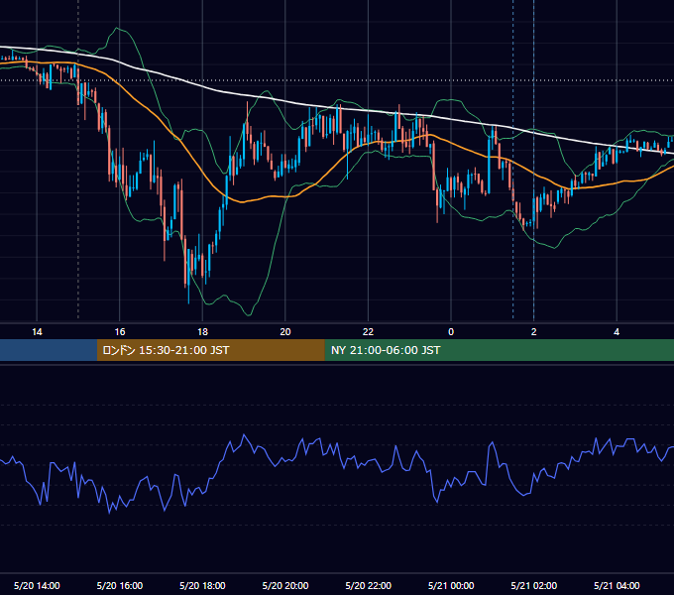The height and width of the screenshot is (595, 674).
Task: Click the 5/21 02:00 time label
Action: coord(534,585)
